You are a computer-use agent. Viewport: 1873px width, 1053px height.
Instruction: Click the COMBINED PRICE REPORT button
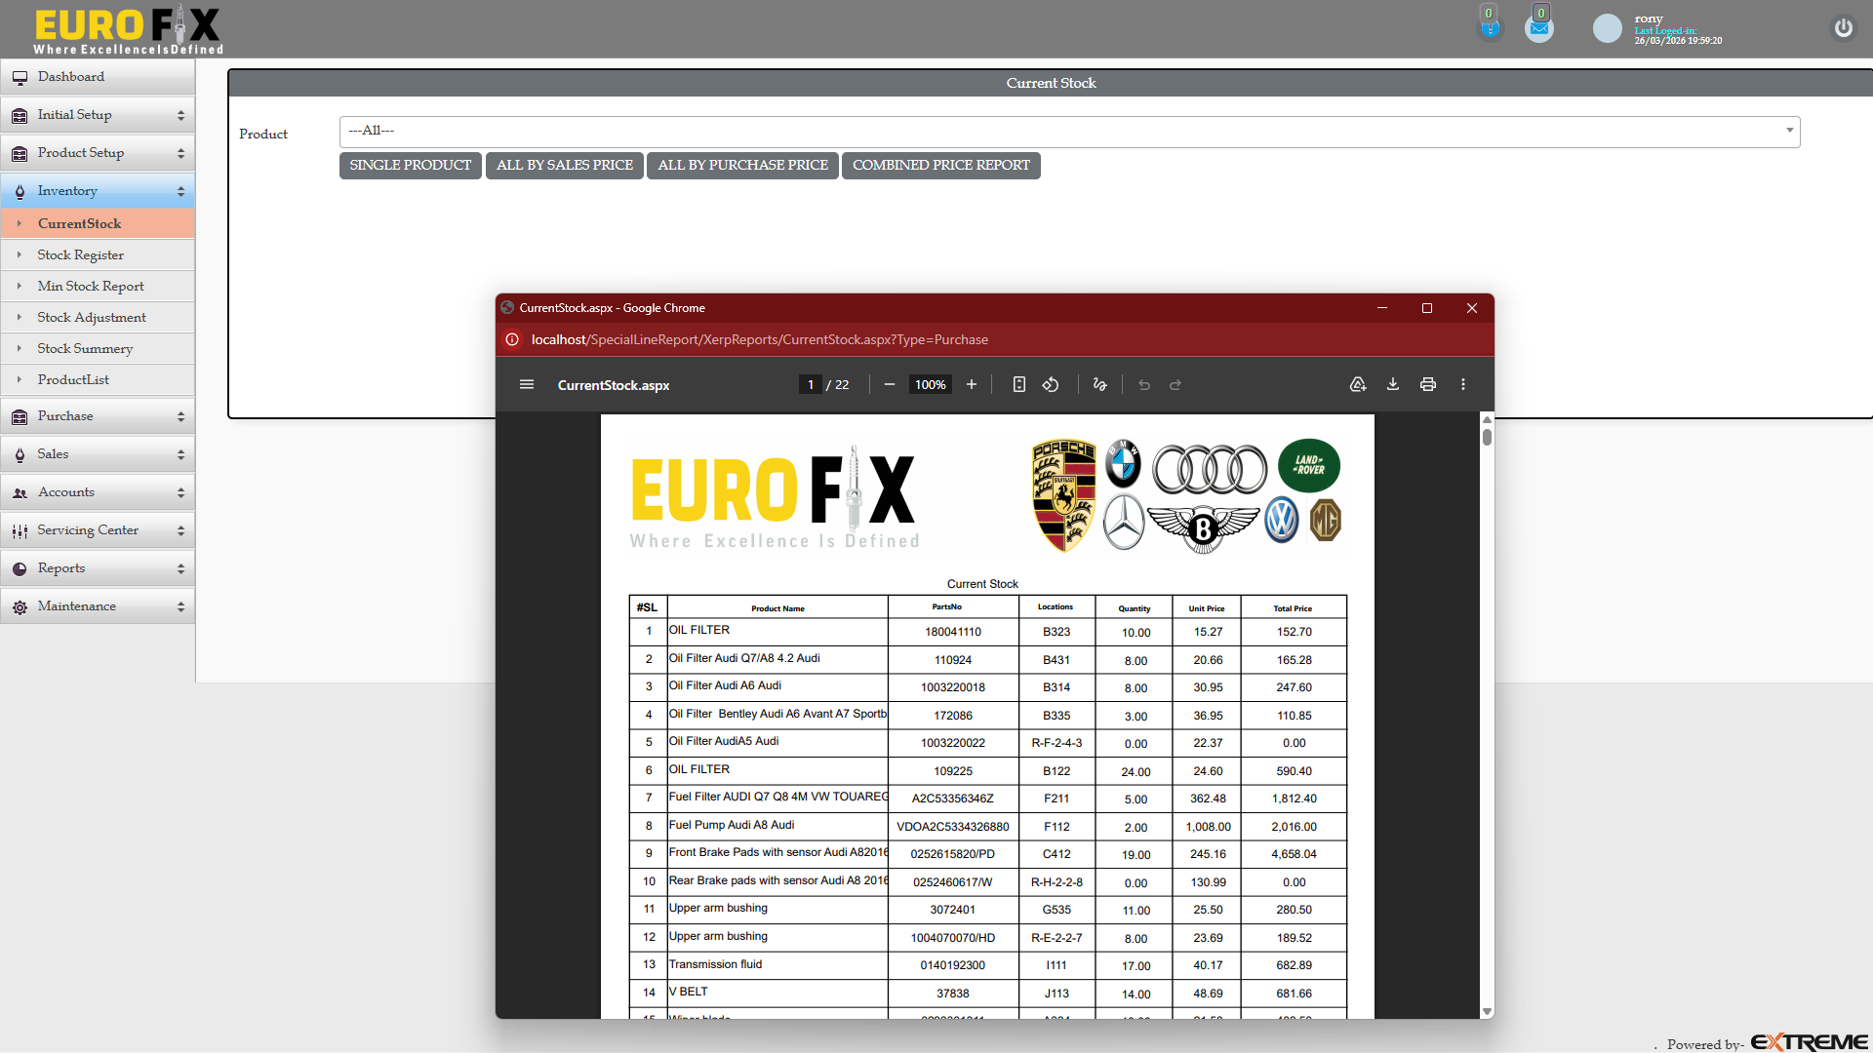[939, 165]
